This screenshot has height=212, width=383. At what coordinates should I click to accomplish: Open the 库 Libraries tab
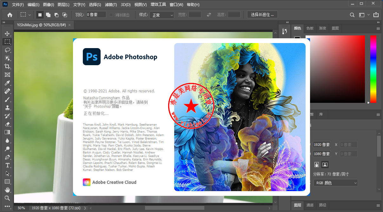pos(321,114)
